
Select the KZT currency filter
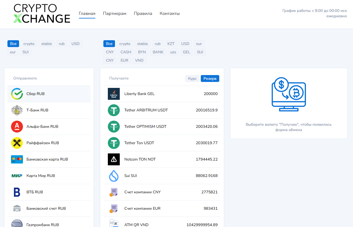171,43
